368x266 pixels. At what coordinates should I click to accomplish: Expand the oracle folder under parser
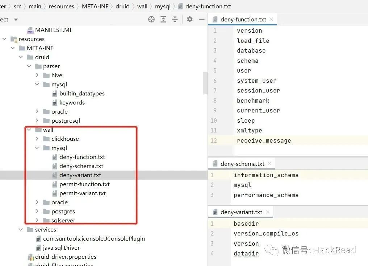click(37, 111)
